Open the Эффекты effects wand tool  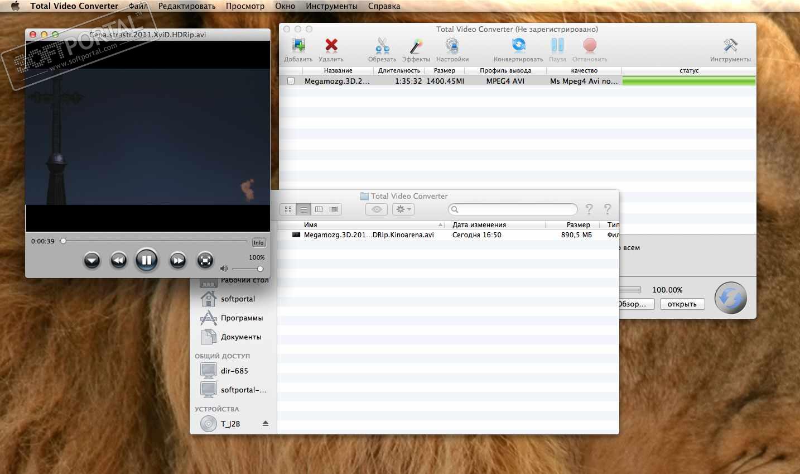point(416,46)
